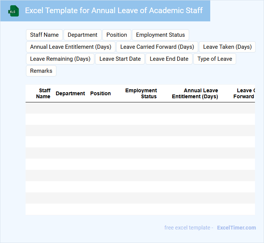The height and width of the screenshot is (243, 264).
Task: Click the Department column header
Action: [x=70, y=93]
